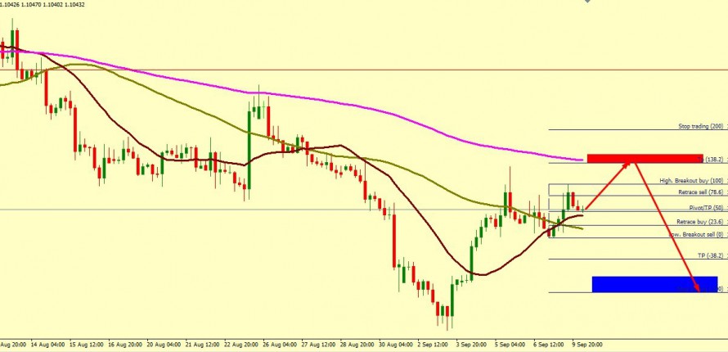Click the red arrowhead pointing at red zone
Image resolution: width=728 pixels, height=352 pixels.
(x=628, y=164)
